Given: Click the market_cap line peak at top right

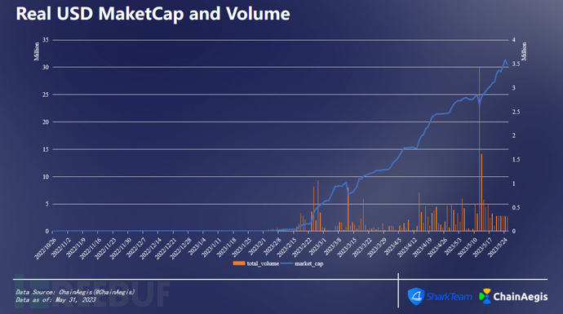Looking at the screenshot, I should (x=505, y=60).
